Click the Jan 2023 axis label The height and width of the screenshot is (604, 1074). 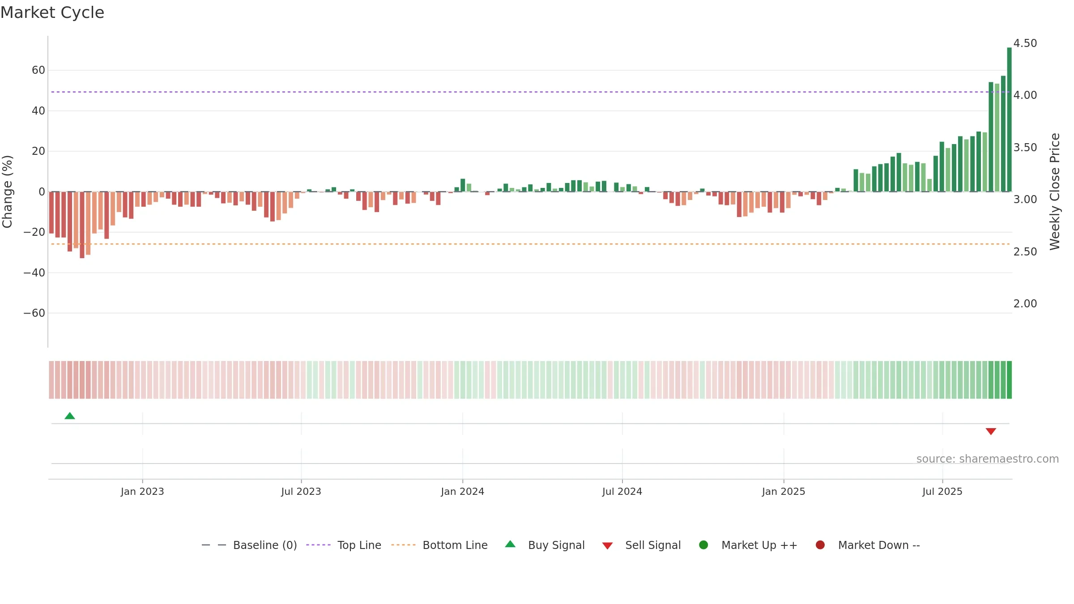142,492
